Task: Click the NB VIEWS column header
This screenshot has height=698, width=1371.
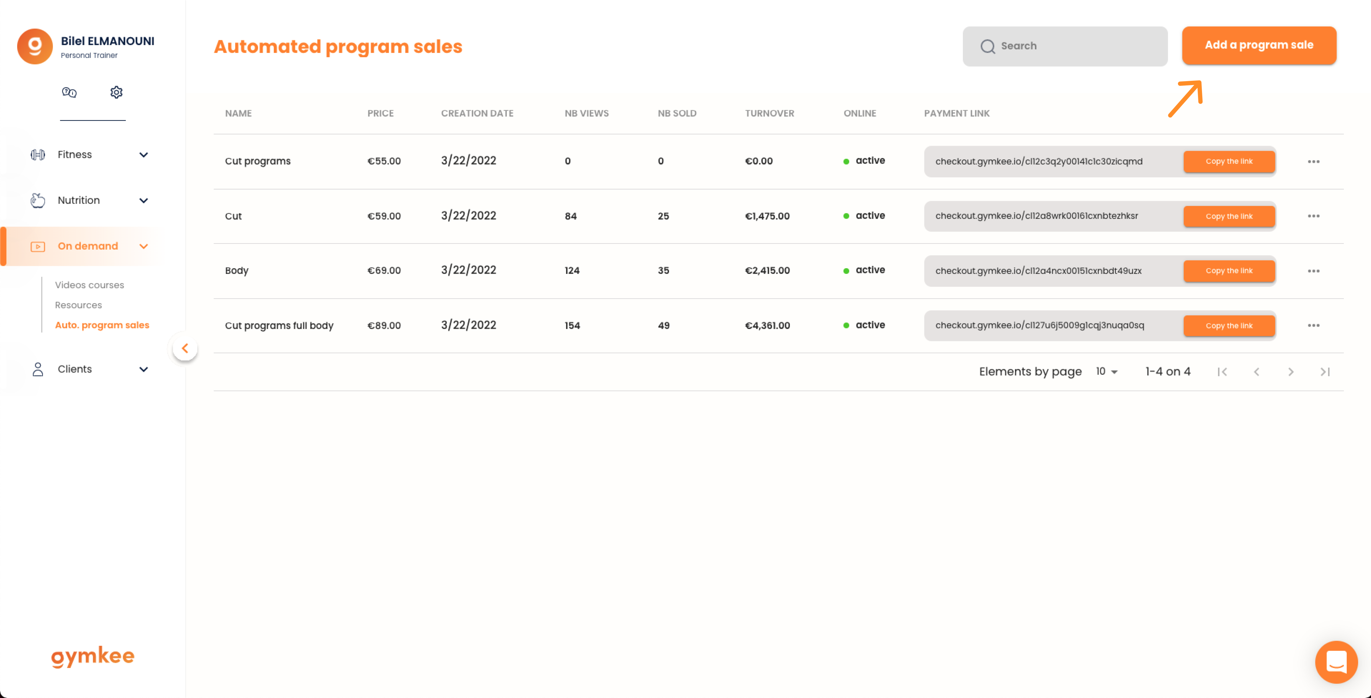Action: pyautogui.click(x=587, y=113)
